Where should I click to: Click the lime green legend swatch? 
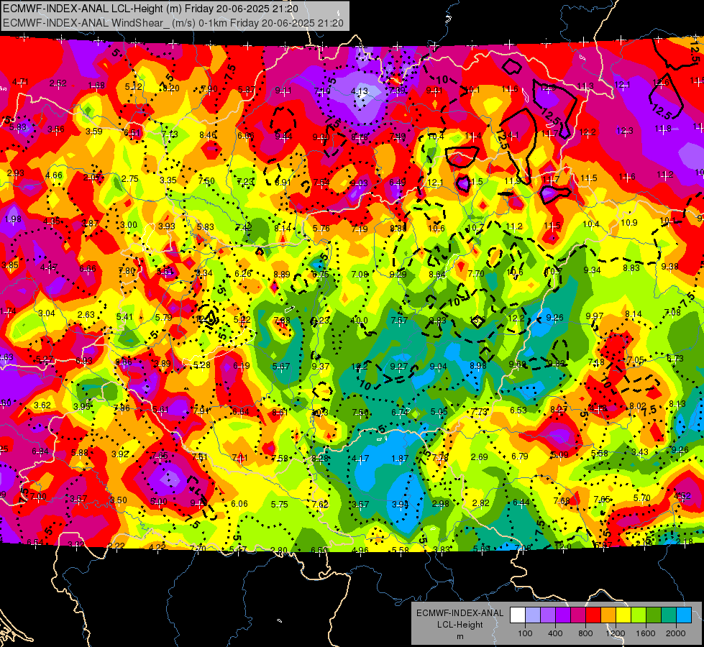(639, 615)
